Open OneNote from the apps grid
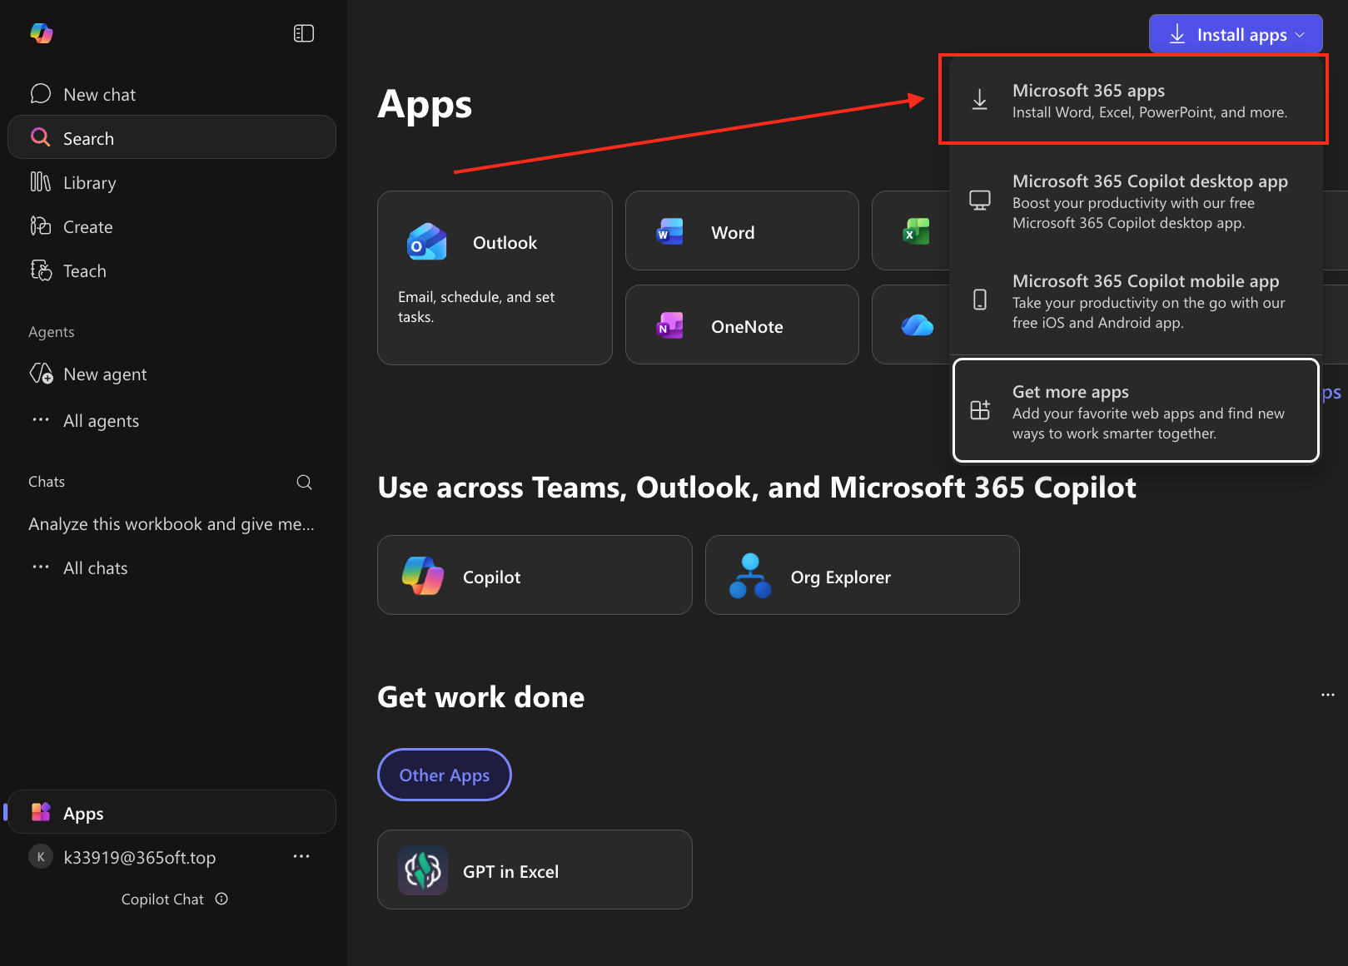This screenshot has height=966, width=1348. (741, 325)
